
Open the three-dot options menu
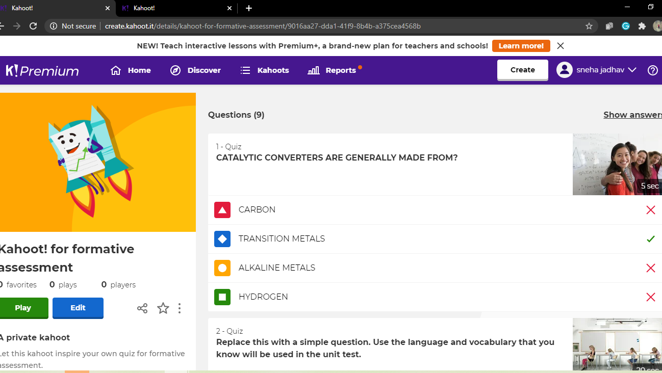(180, 308)
